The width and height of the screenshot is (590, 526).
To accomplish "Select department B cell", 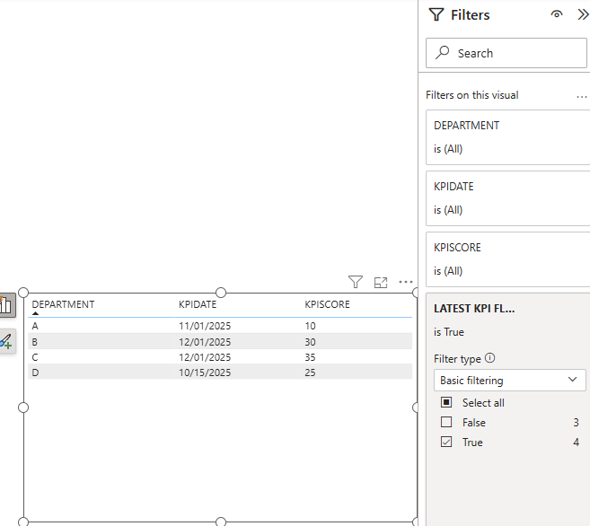I will pyautogui.click(x=35, y=342).
